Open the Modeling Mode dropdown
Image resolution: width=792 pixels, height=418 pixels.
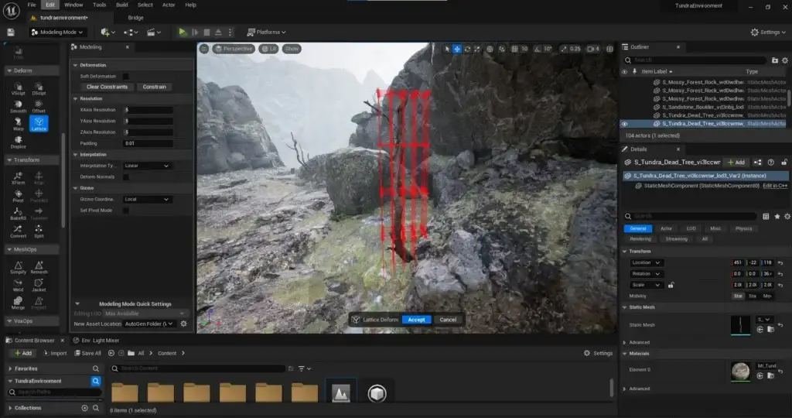[x=58, y=32]
